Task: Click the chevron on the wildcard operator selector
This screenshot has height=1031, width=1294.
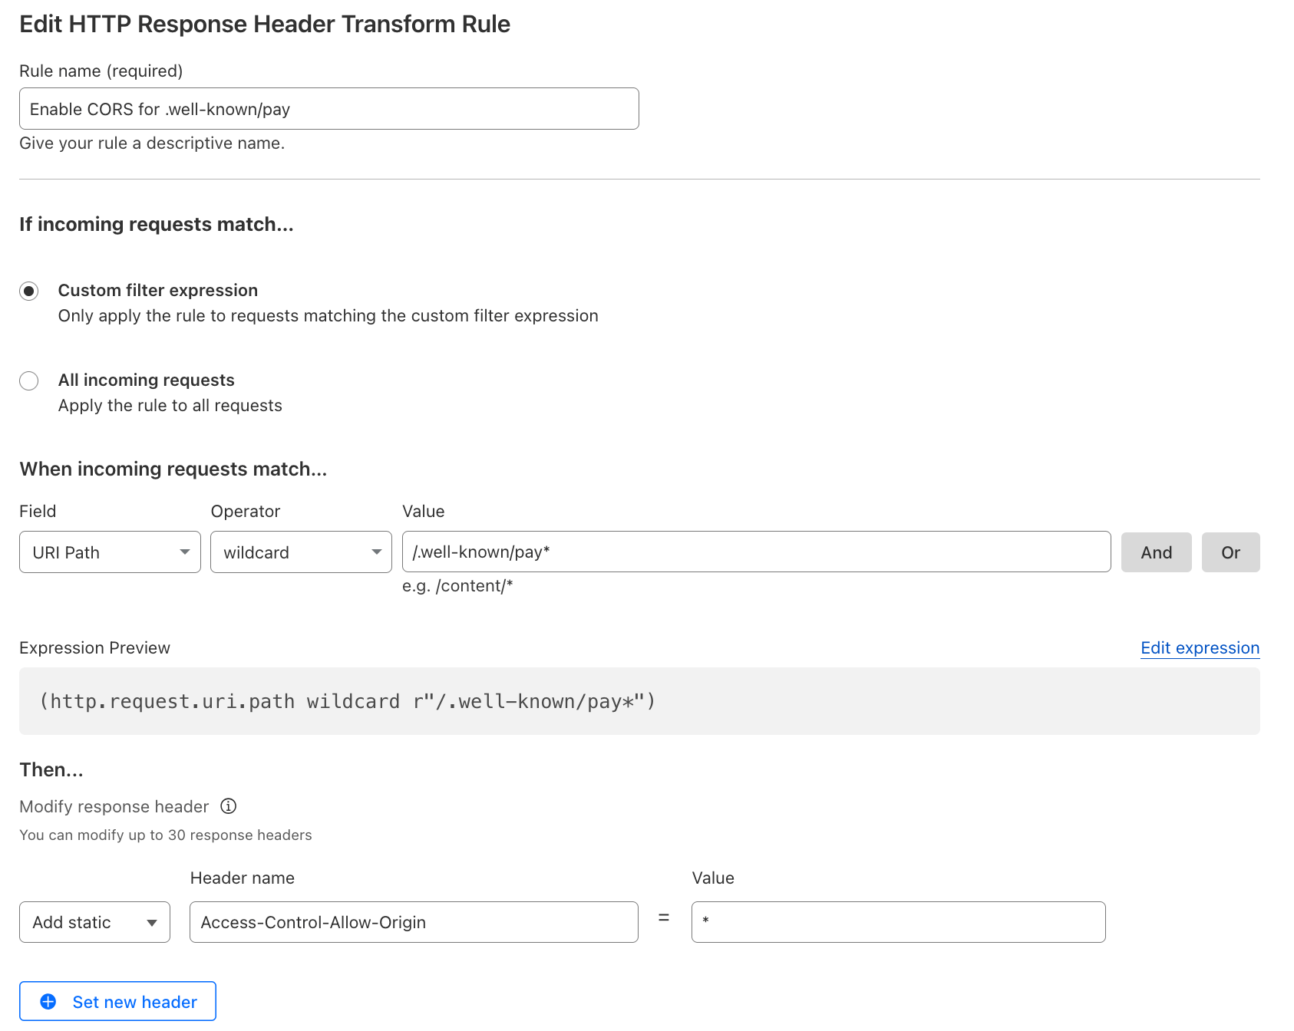Action: point(376,552)
